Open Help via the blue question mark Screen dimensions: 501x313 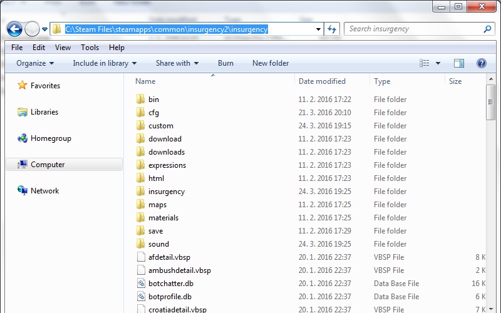[x=482, y=63]
